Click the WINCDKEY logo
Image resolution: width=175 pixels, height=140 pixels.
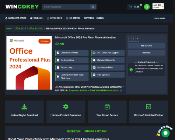coord(22,7)
